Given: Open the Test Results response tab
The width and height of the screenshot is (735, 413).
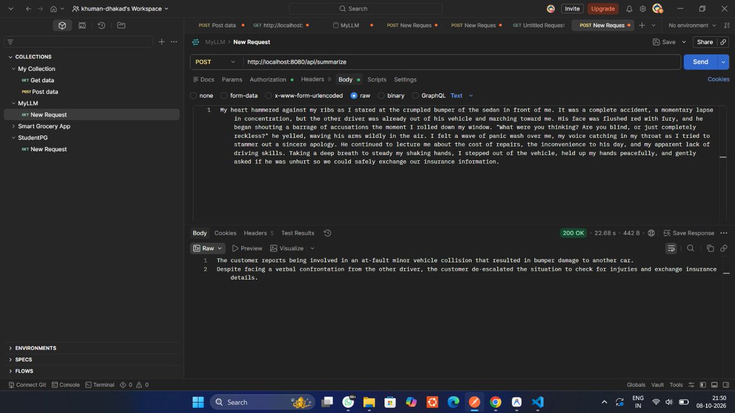Looking at the screenshot, I should [298, 233].
